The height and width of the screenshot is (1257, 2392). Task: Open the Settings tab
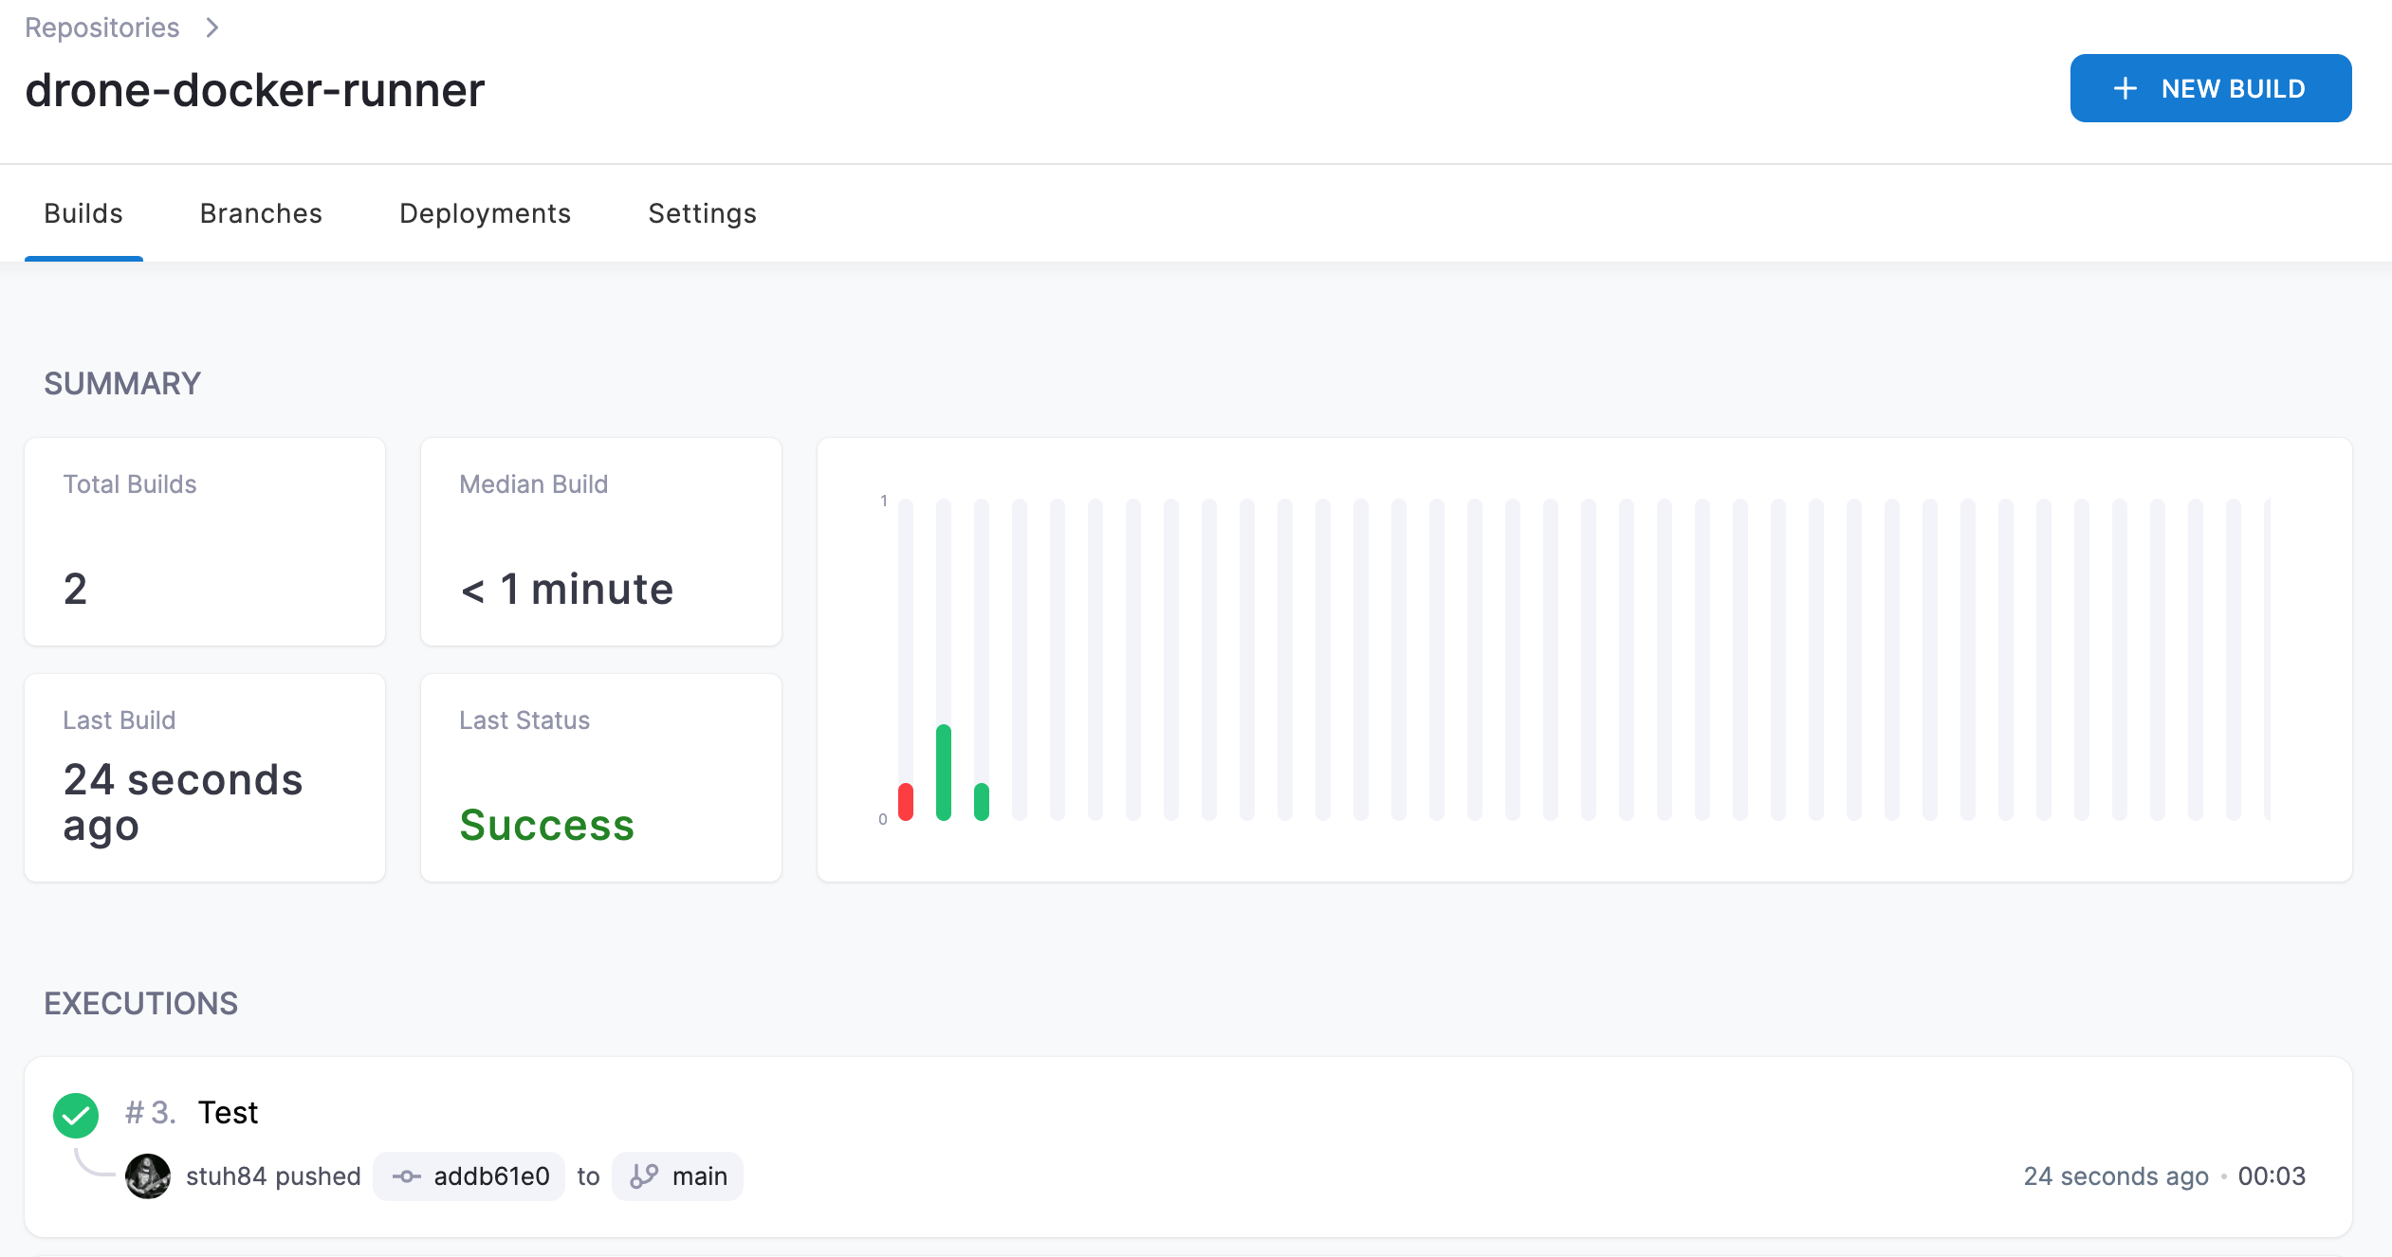pos(702,213)
